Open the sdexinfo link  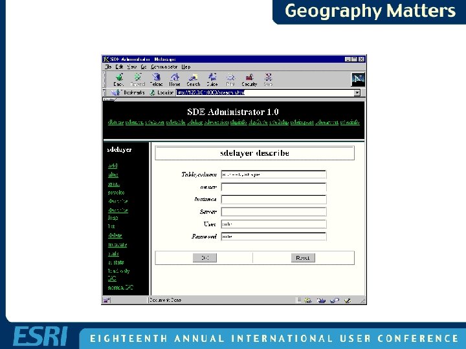pos(349,122)
